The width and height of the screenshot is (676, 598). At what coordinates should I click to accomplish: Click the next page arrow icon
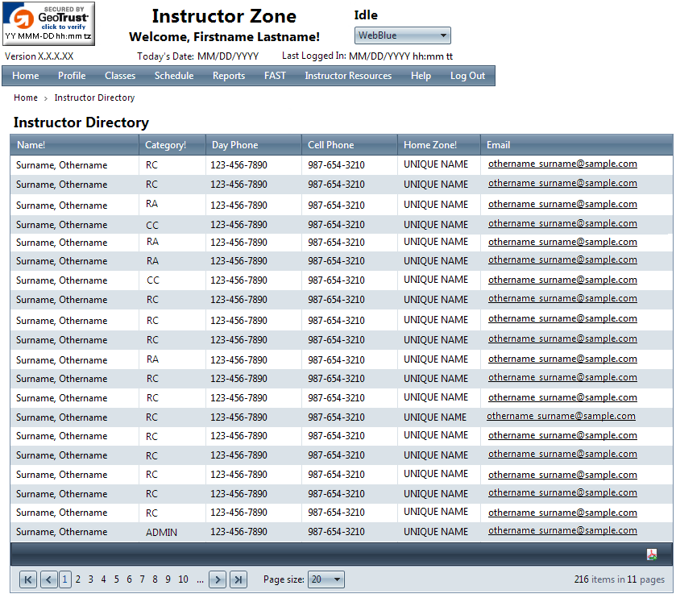click(x=217, y=579)
